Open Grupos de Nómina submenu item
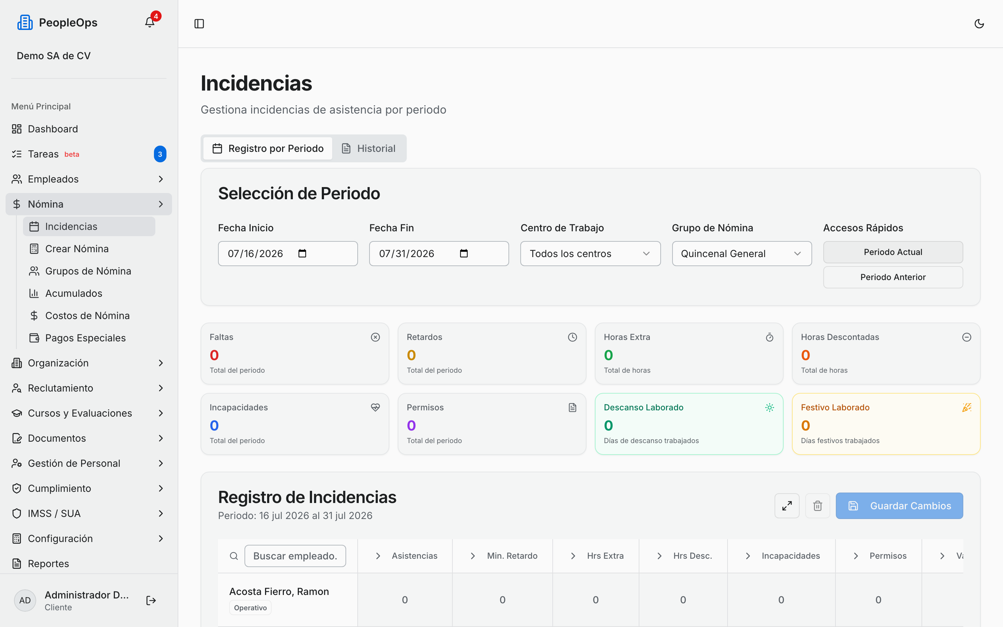1003x627 pixels. (x=89, y=271)
